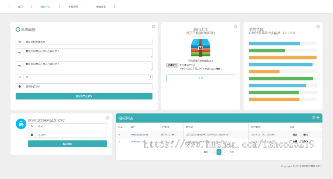Image resolution: width=333 pixels, height=179 pixels.
Task: Open the 卡密管理 menu item
Action: coord(73,7)
